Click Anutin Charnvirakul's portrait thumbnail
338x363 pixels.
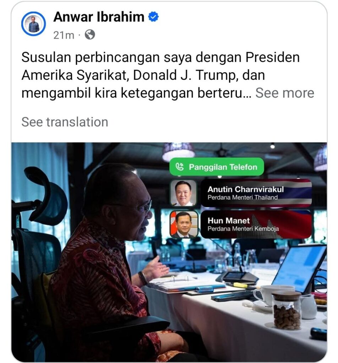[183, 193]
